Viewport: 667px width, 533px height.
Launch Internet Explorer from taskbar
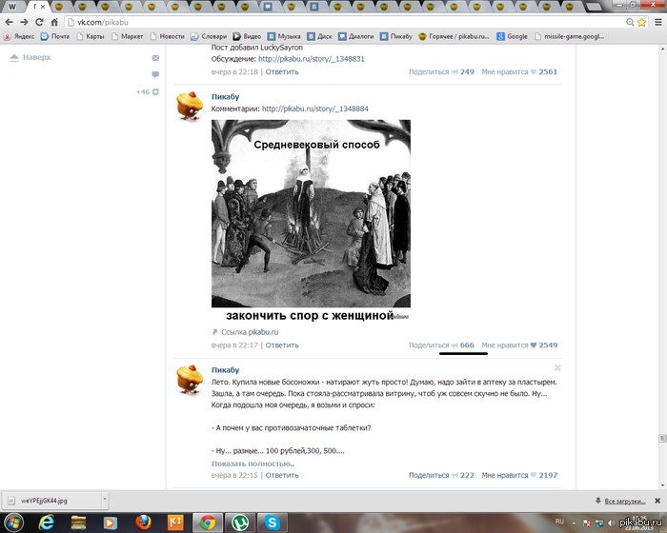(x=46, y=523)
